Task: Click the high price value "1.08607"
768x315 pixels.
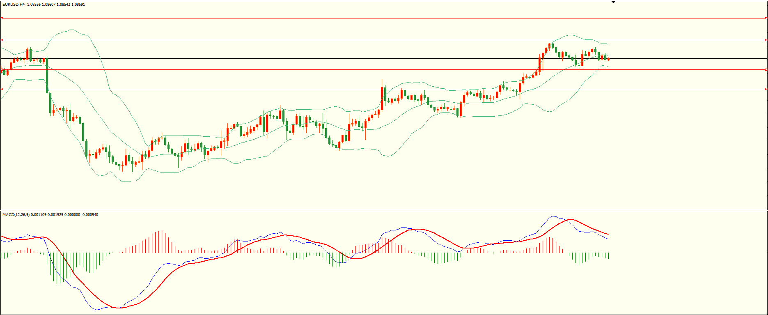Action: [x=49, y=5]
